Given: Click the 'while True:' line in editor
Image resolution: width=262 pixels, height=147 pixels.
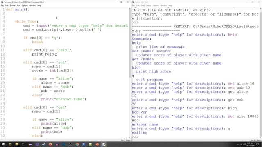Looking at the screenshot, I should [26, 22].
